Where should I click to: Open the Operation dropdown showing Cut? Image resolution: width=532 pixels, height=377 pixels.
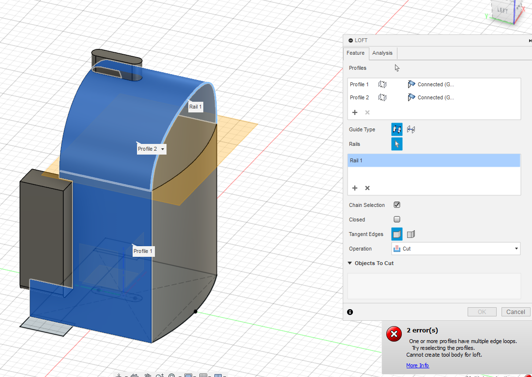coord(455,248)
